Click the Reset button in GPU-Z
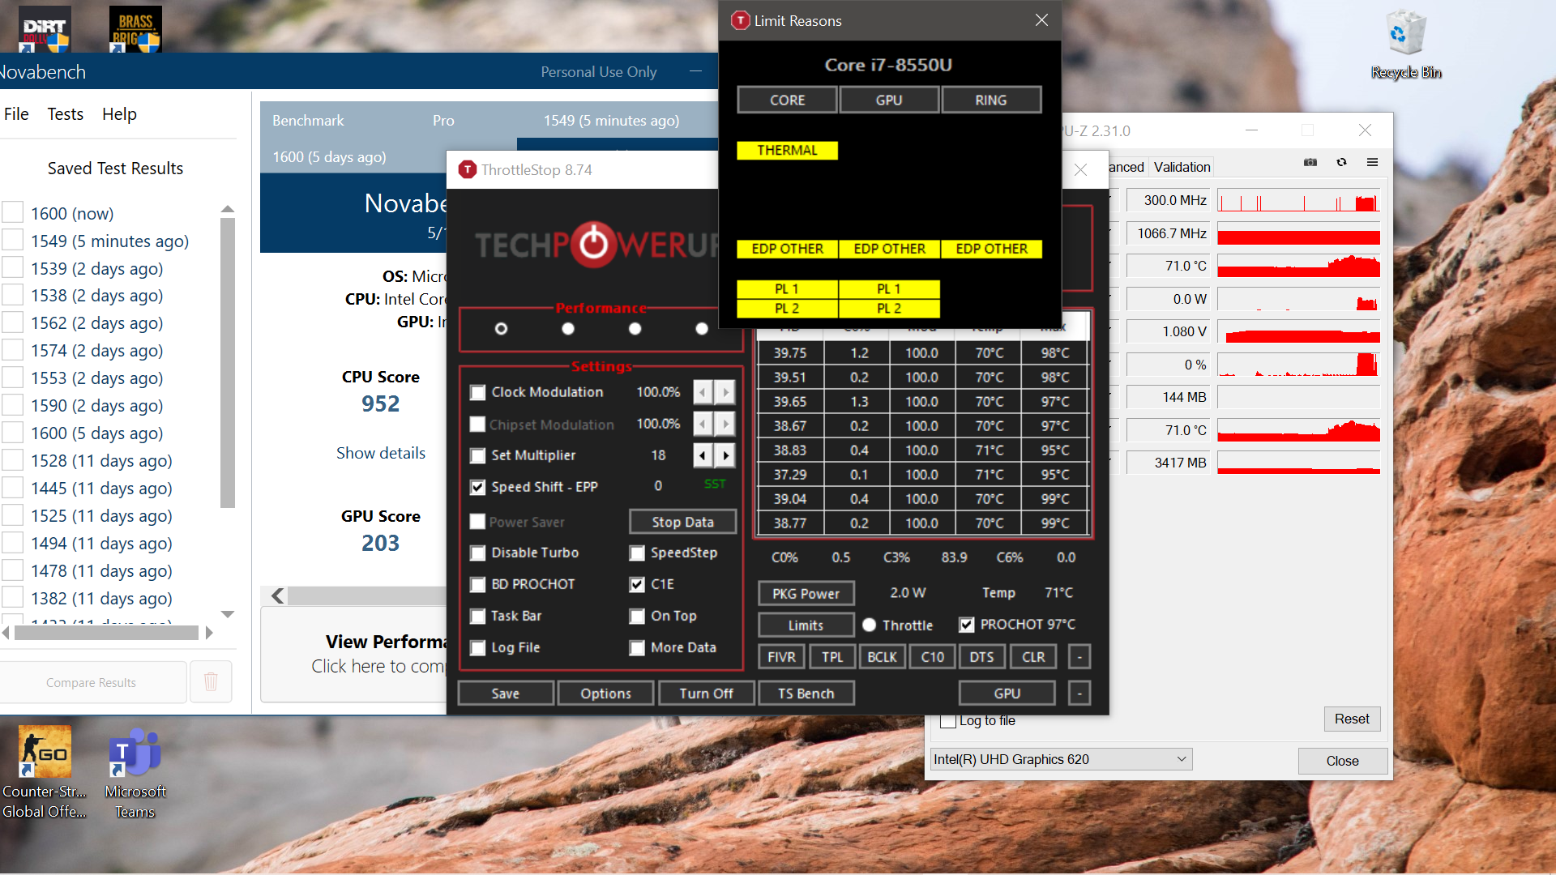Viewport: 1556px width, 875px height. (x=1352, y=719)
